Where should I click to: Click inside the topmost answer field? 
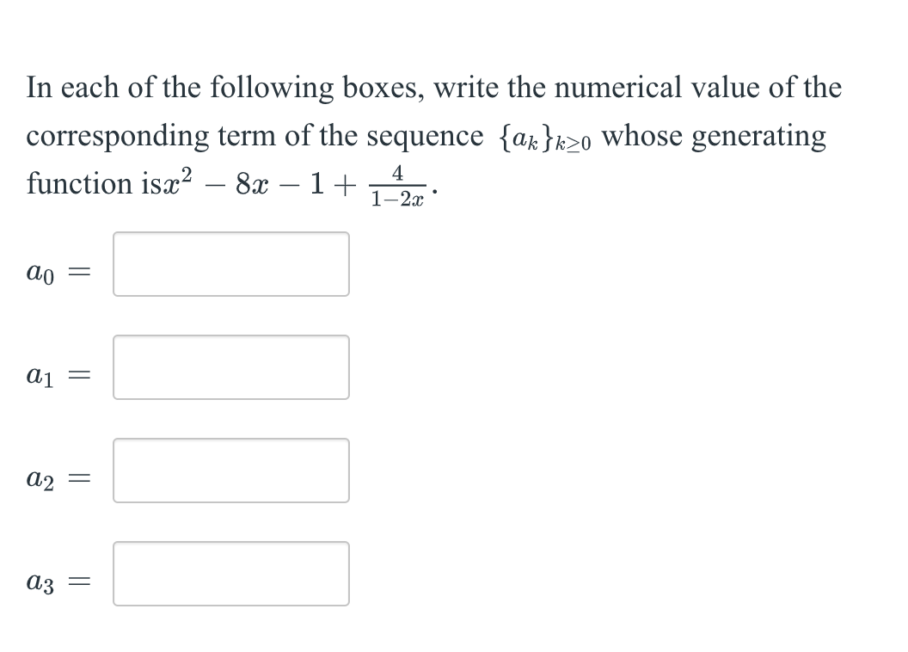point(230,264)
